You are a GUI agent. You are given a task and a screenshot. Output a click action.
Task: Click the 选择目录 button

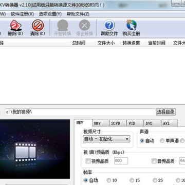point(166,112)
